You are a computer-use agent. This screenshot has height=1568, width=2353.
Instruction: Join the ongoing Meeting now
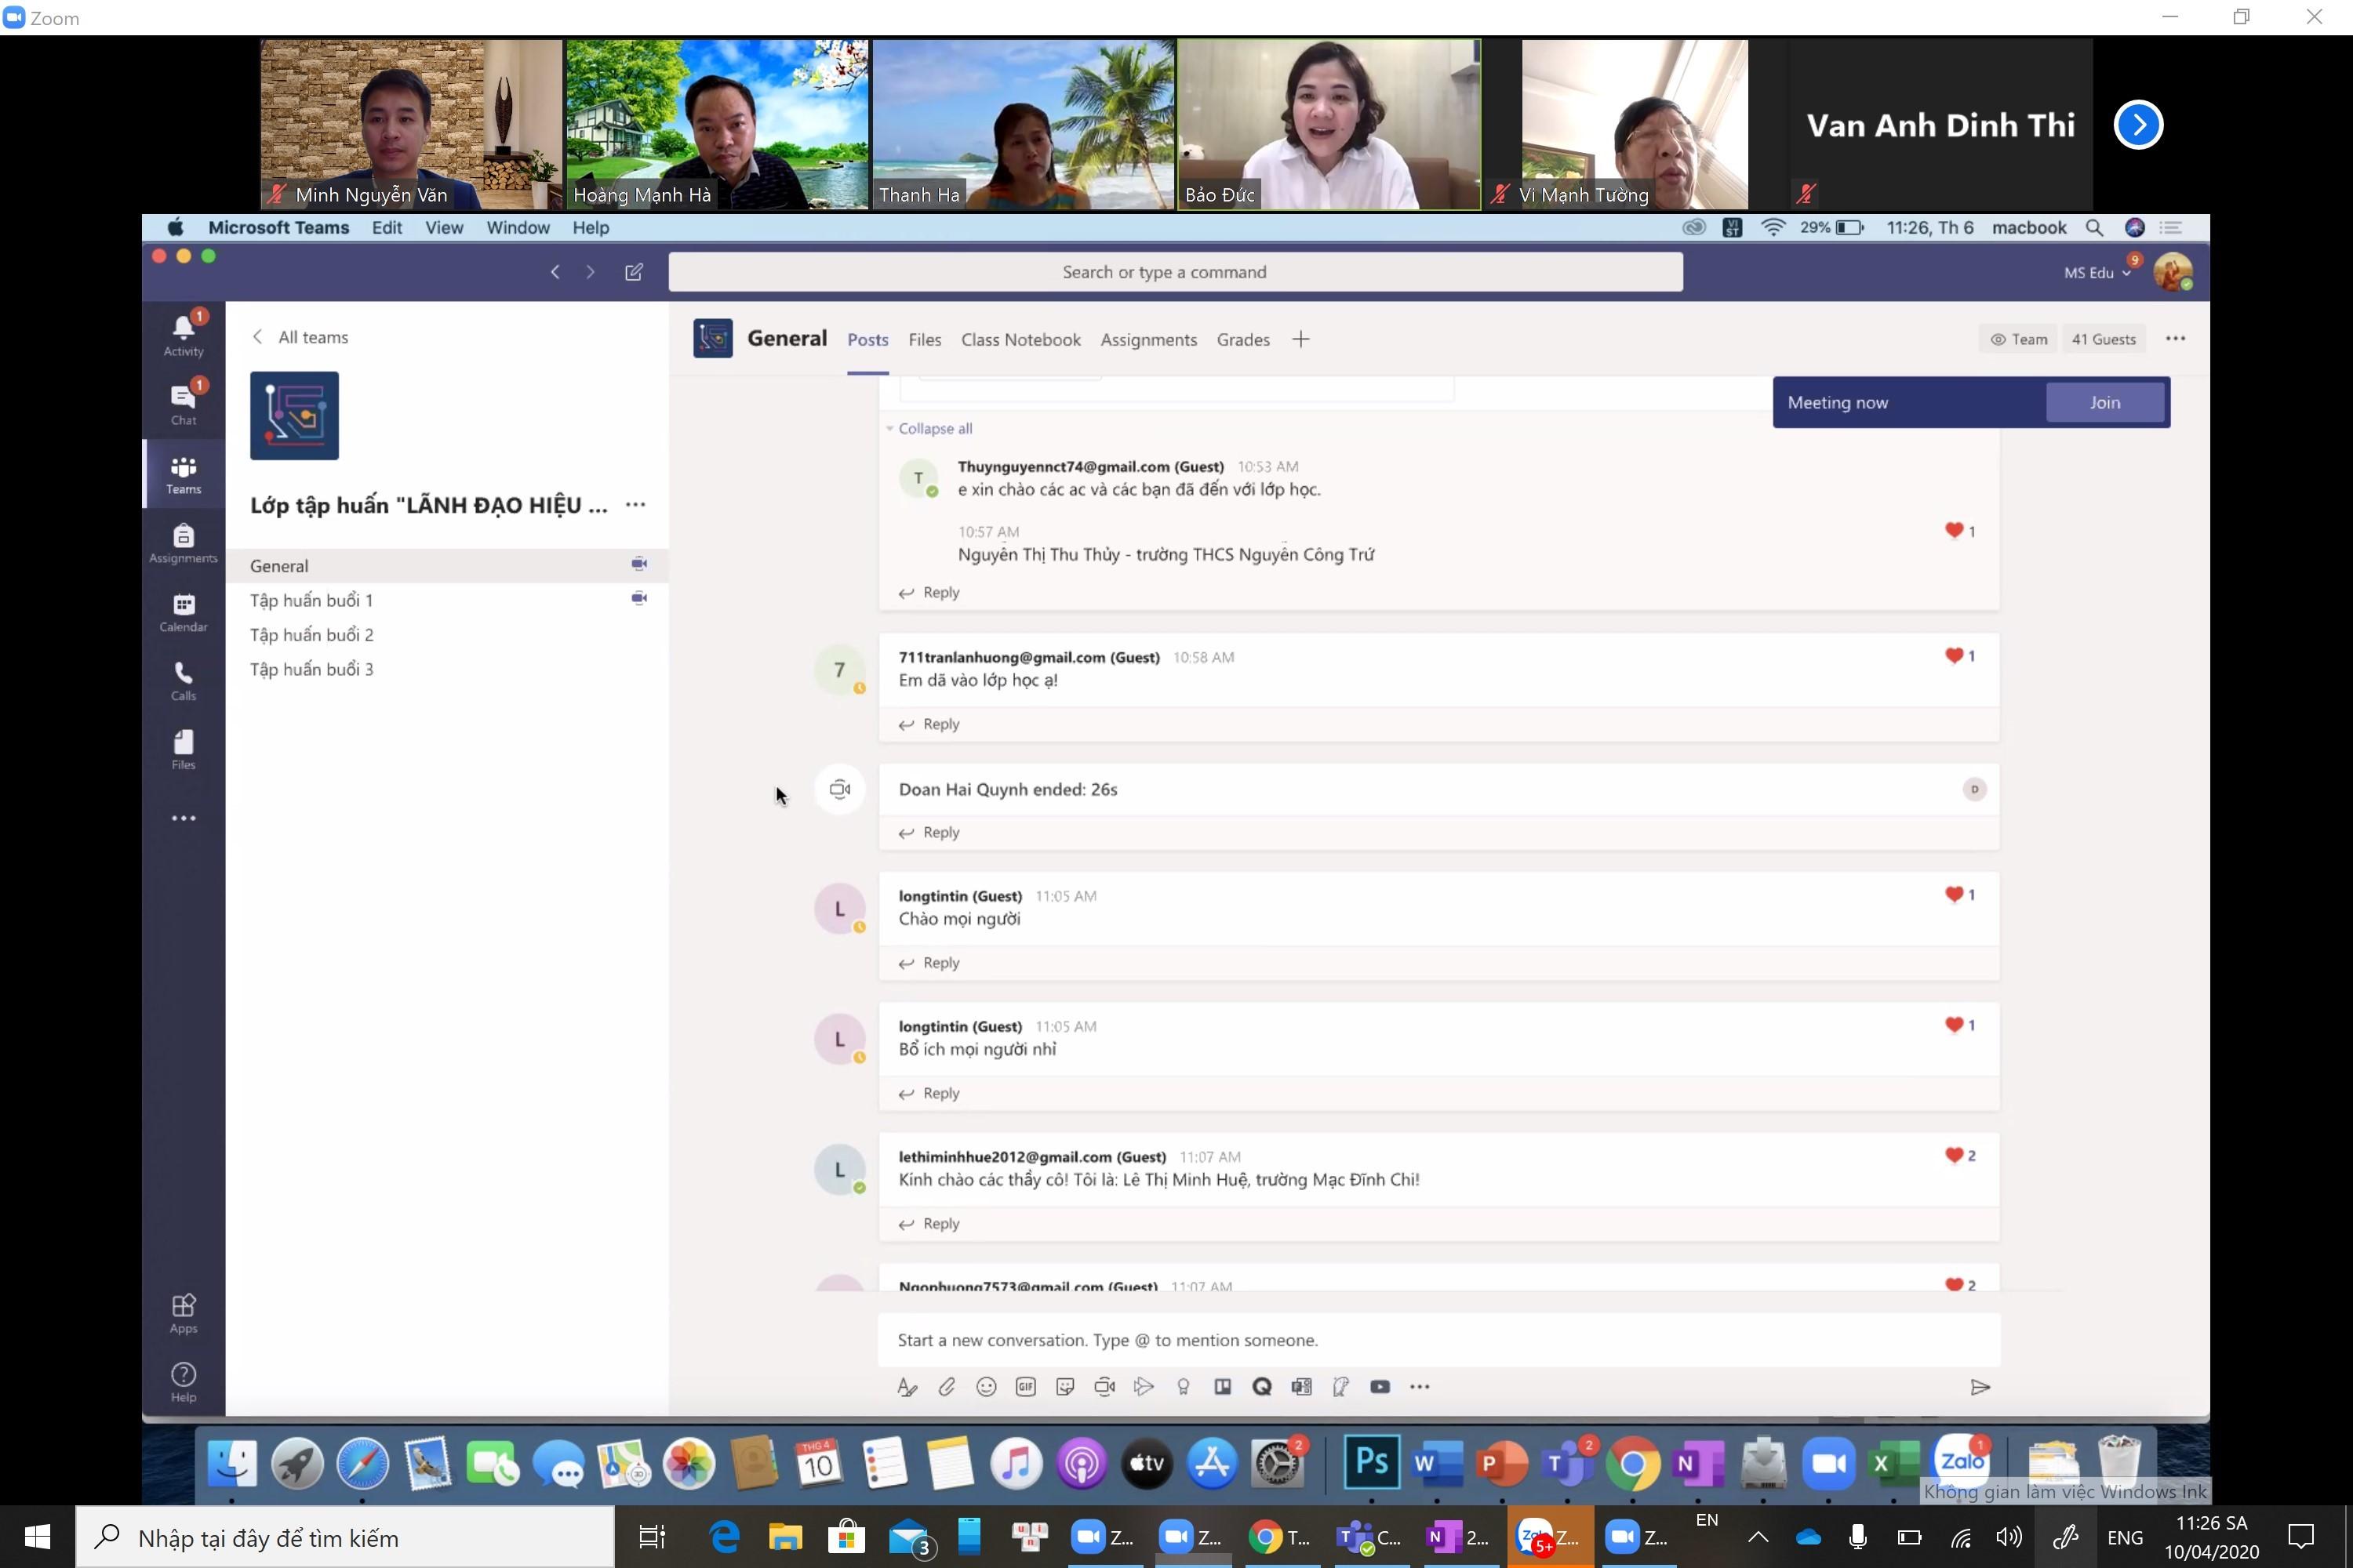click(2104, 402)
